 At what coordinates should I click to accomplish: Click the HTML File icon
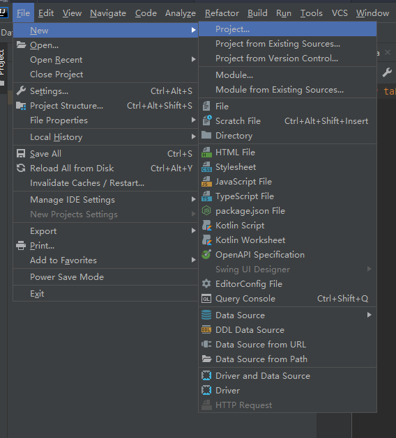[x=206, y=152]
